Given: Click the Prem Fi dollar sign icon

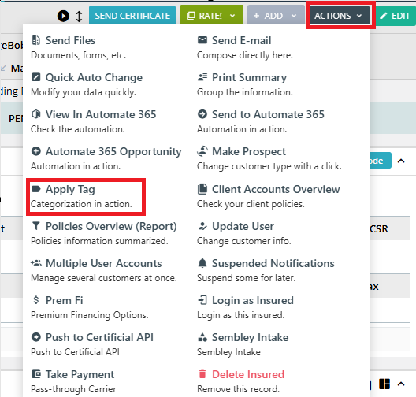Looking at the screenshot, I should point(36,300).
